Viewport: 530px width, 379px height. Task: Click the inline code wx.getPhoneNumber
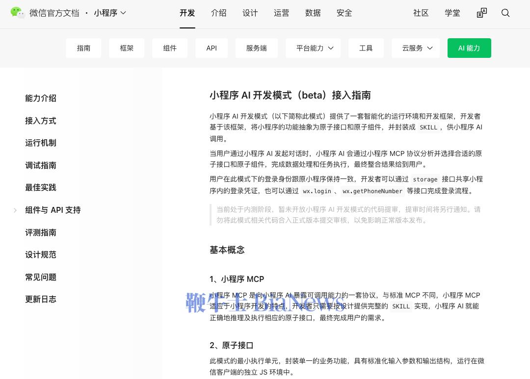[x=372, y=191]
